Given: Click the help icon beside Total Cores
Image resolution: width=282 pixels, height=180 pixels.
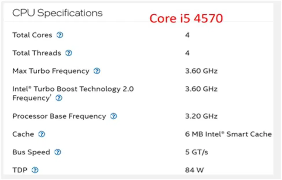Looking at the screenshot, I should click(60, 35).
